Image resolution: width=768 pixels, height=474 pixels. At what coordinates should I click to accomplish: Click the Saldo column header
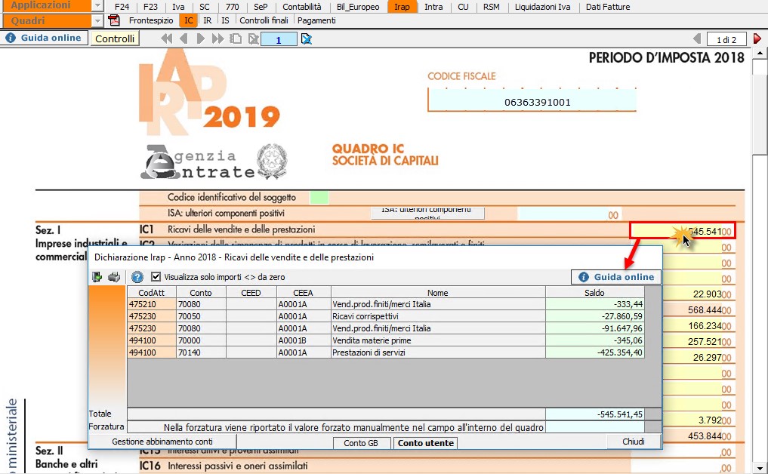tap(594, 292)
